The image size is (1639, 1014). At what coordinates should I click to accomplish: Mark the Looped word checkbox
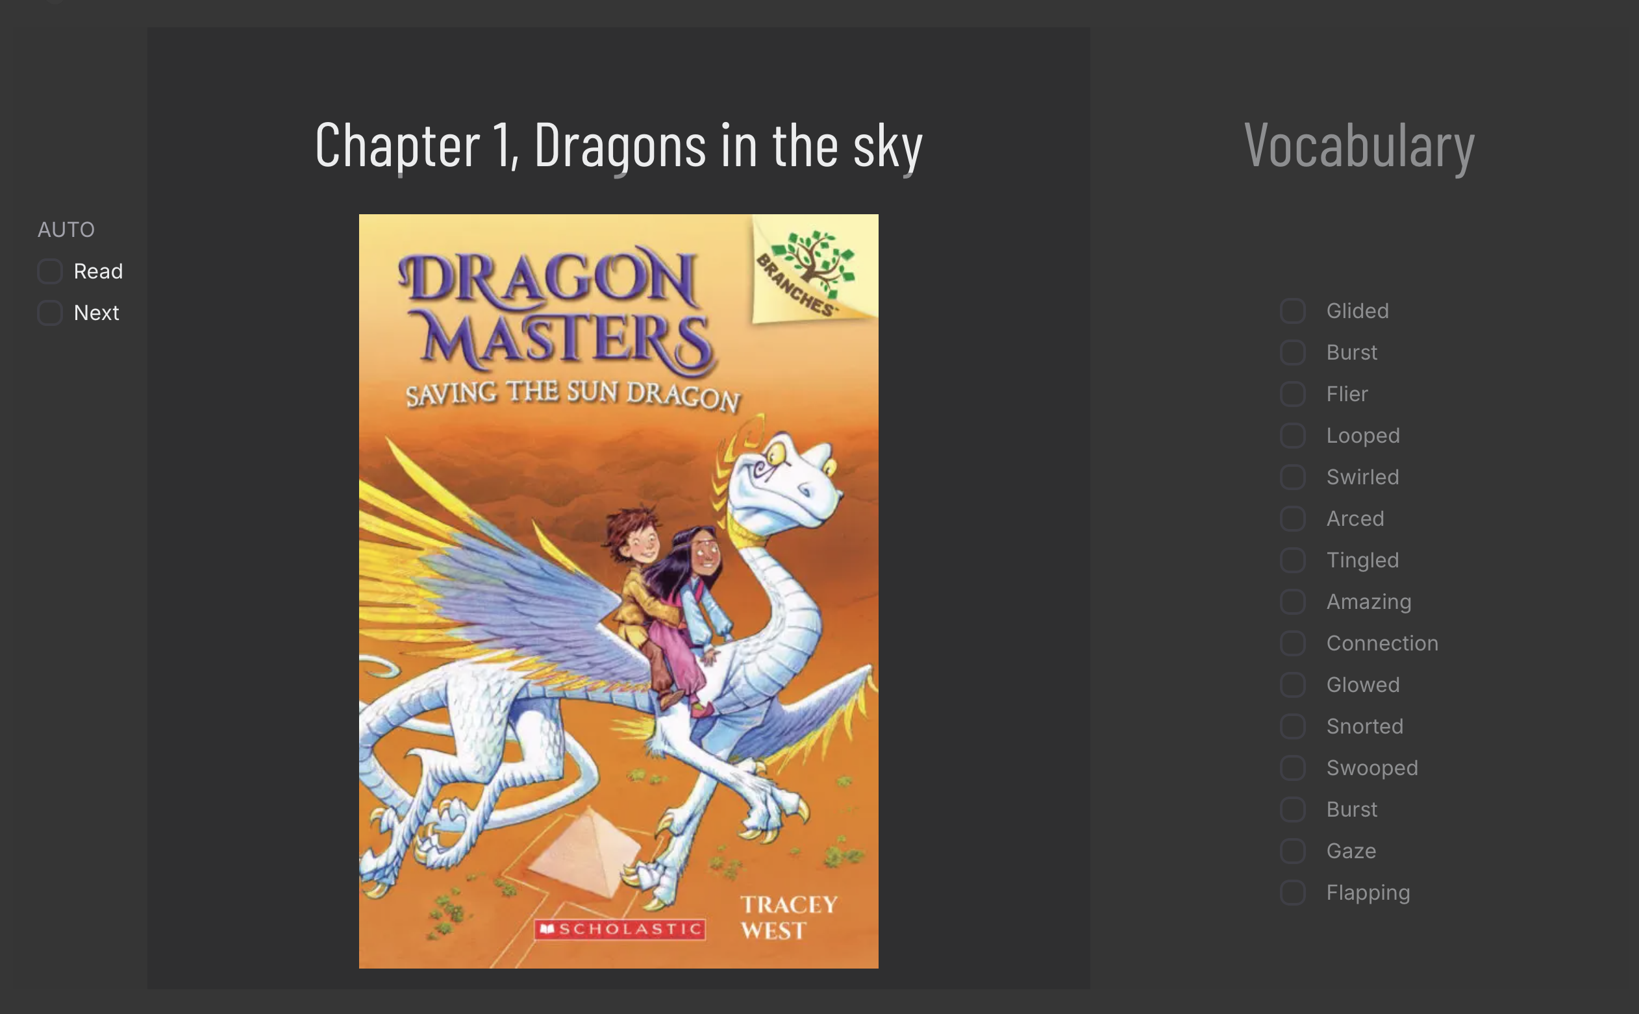point(1292,436)
